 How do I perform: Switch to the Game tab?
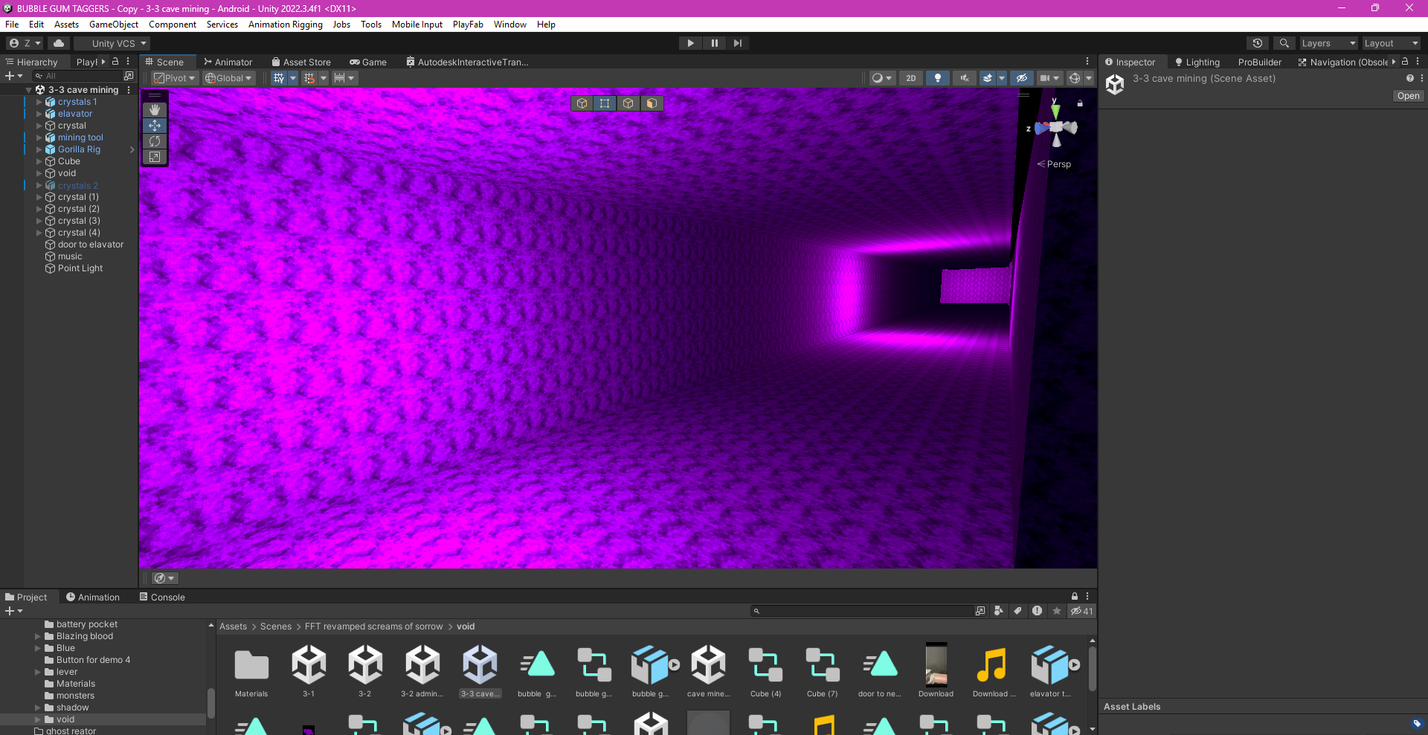[368, 62]
